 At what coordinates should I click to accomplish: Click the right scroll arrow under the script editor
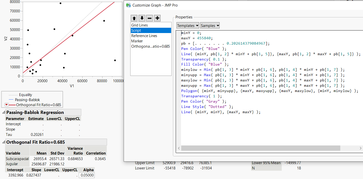[x=360, y=148]
